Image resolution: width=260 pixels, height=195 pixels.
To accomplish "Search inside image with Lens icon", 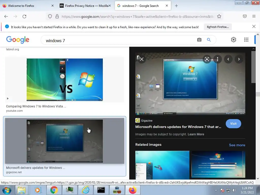I will pyautogui.click(x=207, y=59).
